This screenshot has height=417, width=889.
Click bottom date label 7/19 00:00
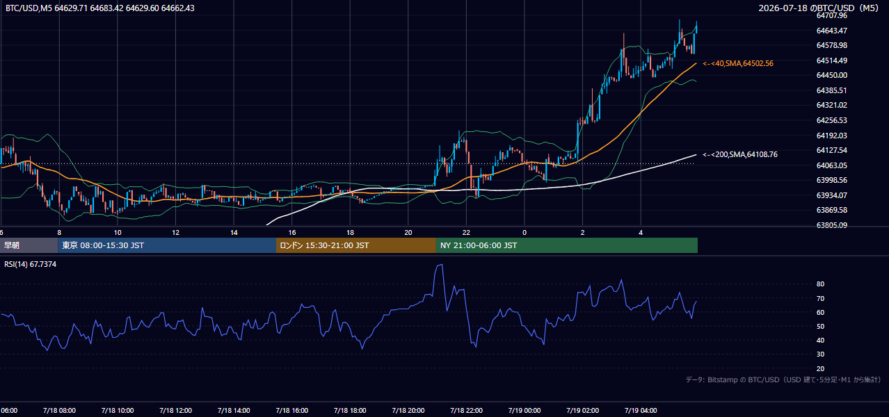point(524,411)
